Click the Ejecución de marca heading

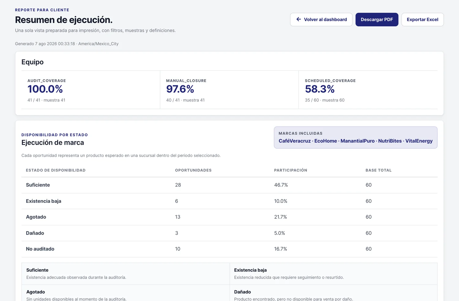53,143
